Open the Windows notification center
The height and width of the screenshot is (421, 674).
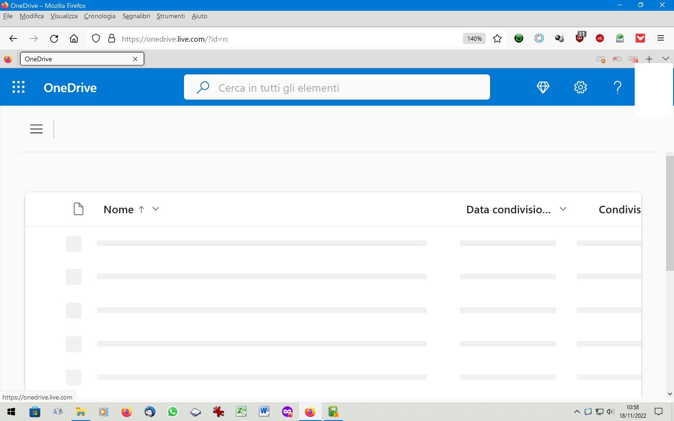pyautogui.click(x=659, y=412)
